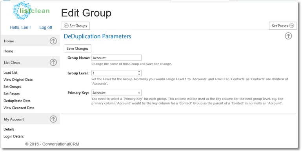Increase Group Level with up arrow
The image size is (302, 152).
(x=139, y=72)
